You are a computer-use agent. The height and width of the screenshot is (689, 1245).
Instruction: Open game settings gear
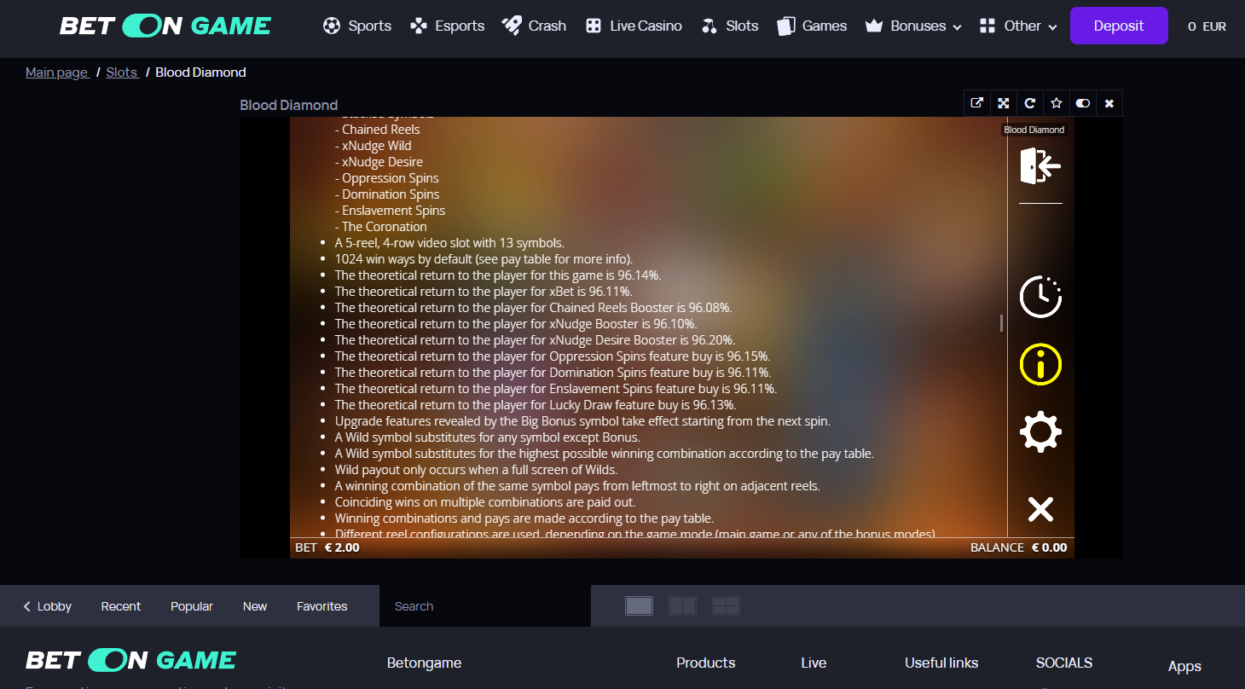[x=1040, y=432]
